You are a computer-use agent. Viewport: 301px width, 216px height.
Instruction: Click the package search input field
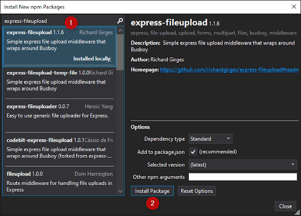tap(60, 21)
